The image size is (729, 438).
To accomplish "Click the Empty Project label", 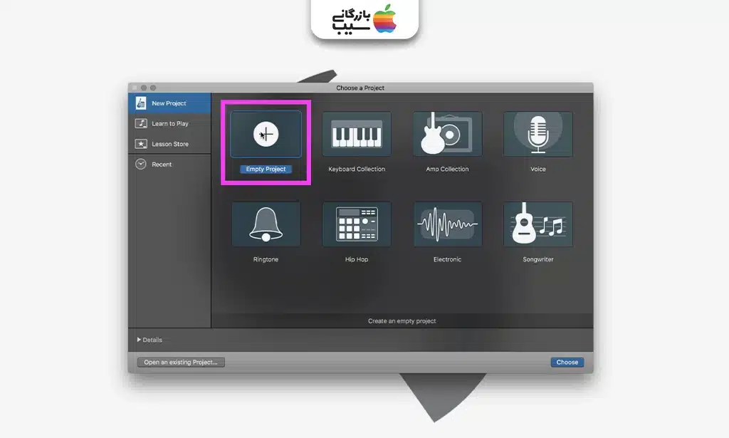I will coord(266,170).
